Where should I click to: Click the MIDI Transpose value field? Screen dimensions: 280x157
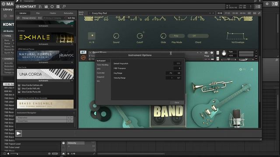177,68
